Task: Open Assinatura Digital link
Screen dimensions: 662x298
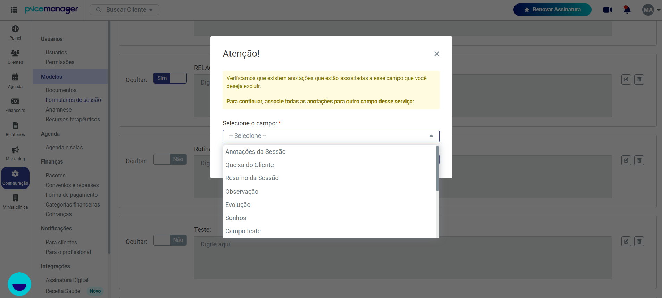Action: coord(67,280)
